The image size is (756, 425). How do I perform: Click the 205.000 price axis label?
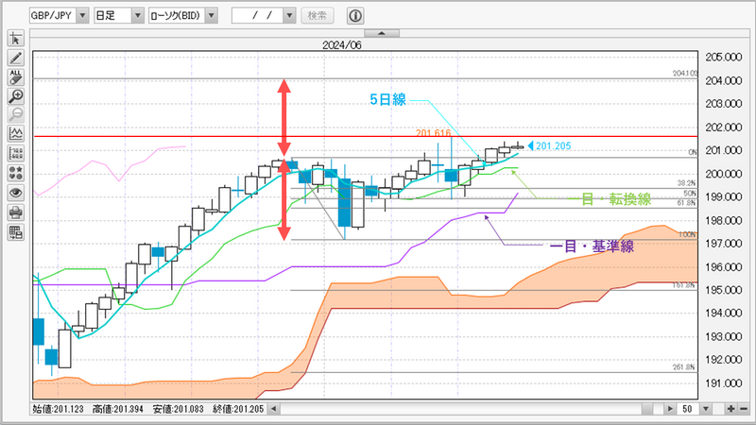(724, 58)
